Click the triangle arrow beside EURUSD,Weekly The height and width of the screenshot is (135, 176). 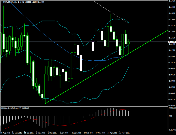2,2
